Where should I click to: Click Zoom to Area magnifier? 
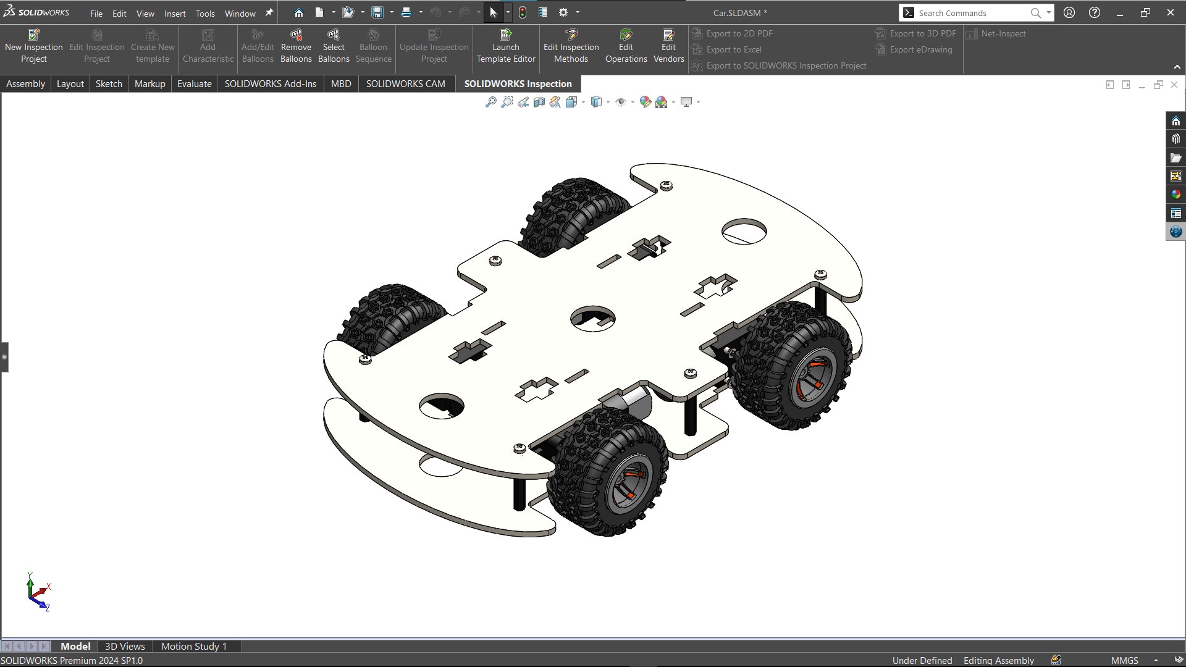pos(507,102)
